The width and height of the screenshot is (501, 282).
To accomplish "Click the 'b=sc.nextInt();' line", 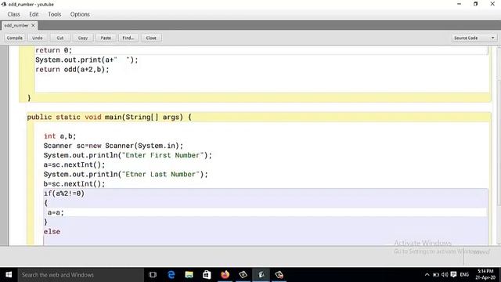I will point(74,184).
